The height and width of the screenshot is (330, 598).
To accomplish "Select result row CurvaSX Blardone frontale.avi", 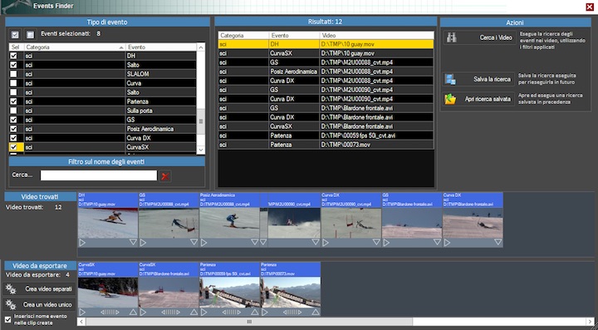I will coord(326,126).
